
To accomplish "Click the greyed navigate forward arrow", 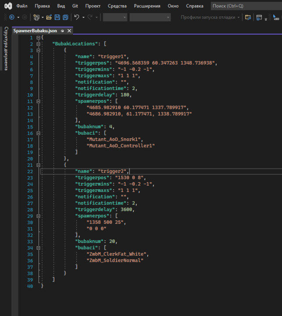I will pyautogui.click(x=25, y=17).
